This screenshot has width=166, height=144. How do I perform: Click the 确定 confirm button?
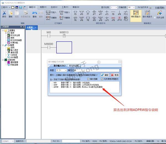point(105,75)
